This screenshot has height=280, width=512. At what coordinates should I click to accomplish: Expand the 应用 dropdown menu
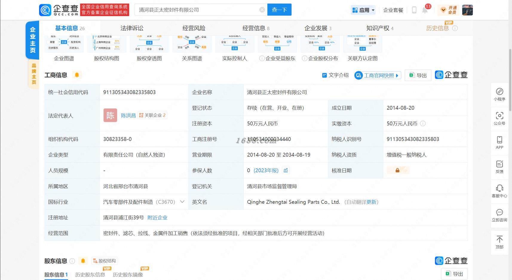coord(363,10)
